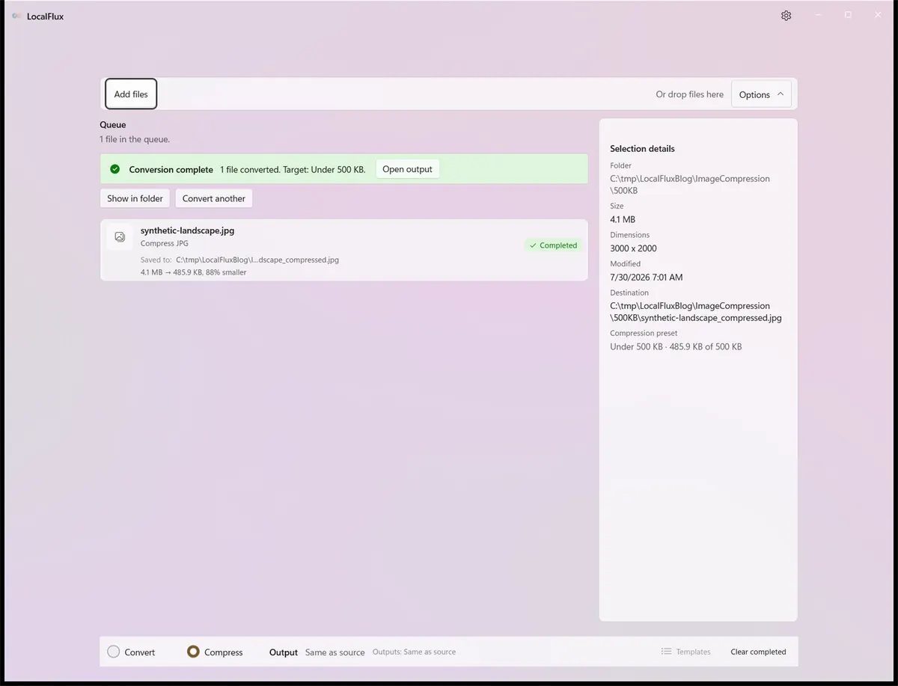Open settings via the gear icon
The height and width of the screenshot is (686, 898).
[x=786, y=16]
